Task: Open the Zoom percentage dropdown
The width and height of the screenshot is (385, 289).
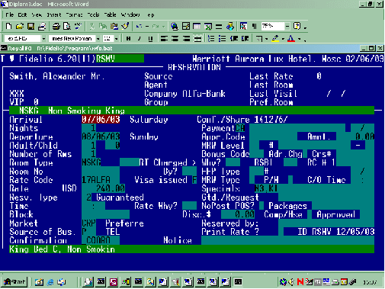Action: [x=287, y=26]
